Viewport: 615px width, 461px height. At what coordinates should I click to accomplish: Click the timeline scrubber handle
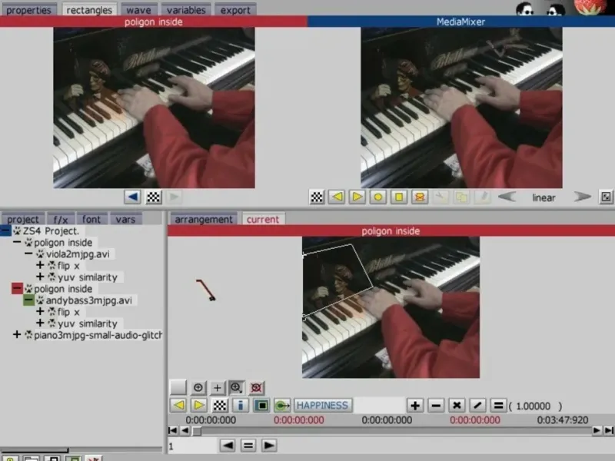point(197,431)
